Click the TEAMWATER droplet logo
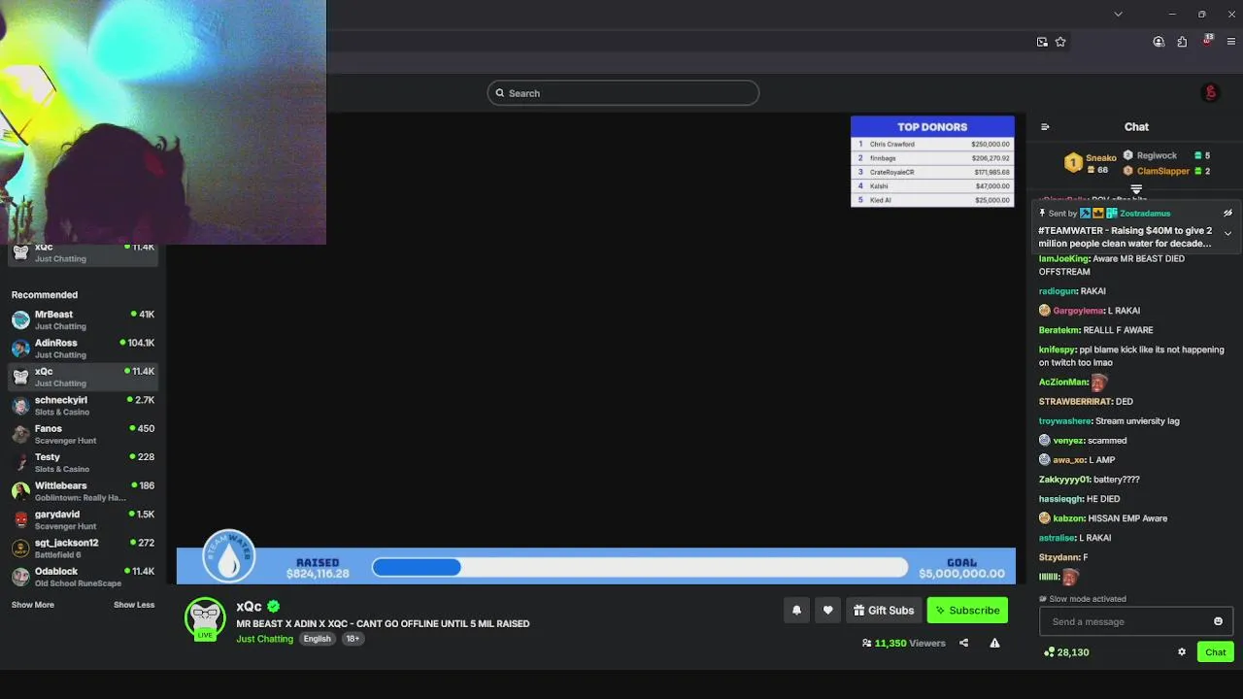The image size is (1243, 699). (x=229, y=556)
